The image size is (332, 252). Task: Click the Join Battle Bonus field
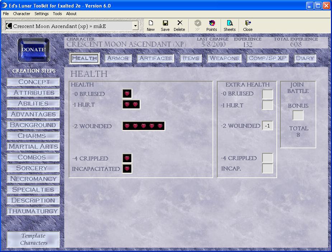tap(298, 116)
